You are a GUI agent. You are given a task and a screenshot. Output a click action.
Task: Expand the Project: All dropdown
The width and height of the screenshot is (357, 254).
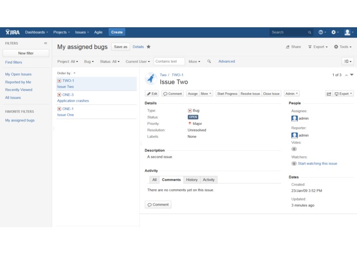(x=68, y=62)
